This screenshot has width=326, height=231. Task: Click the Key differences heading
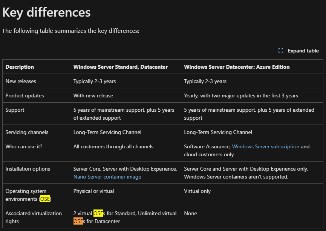point(46,12)
